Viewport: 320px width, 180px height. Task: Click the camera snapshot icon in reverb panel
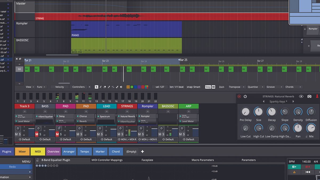[309, 97]
